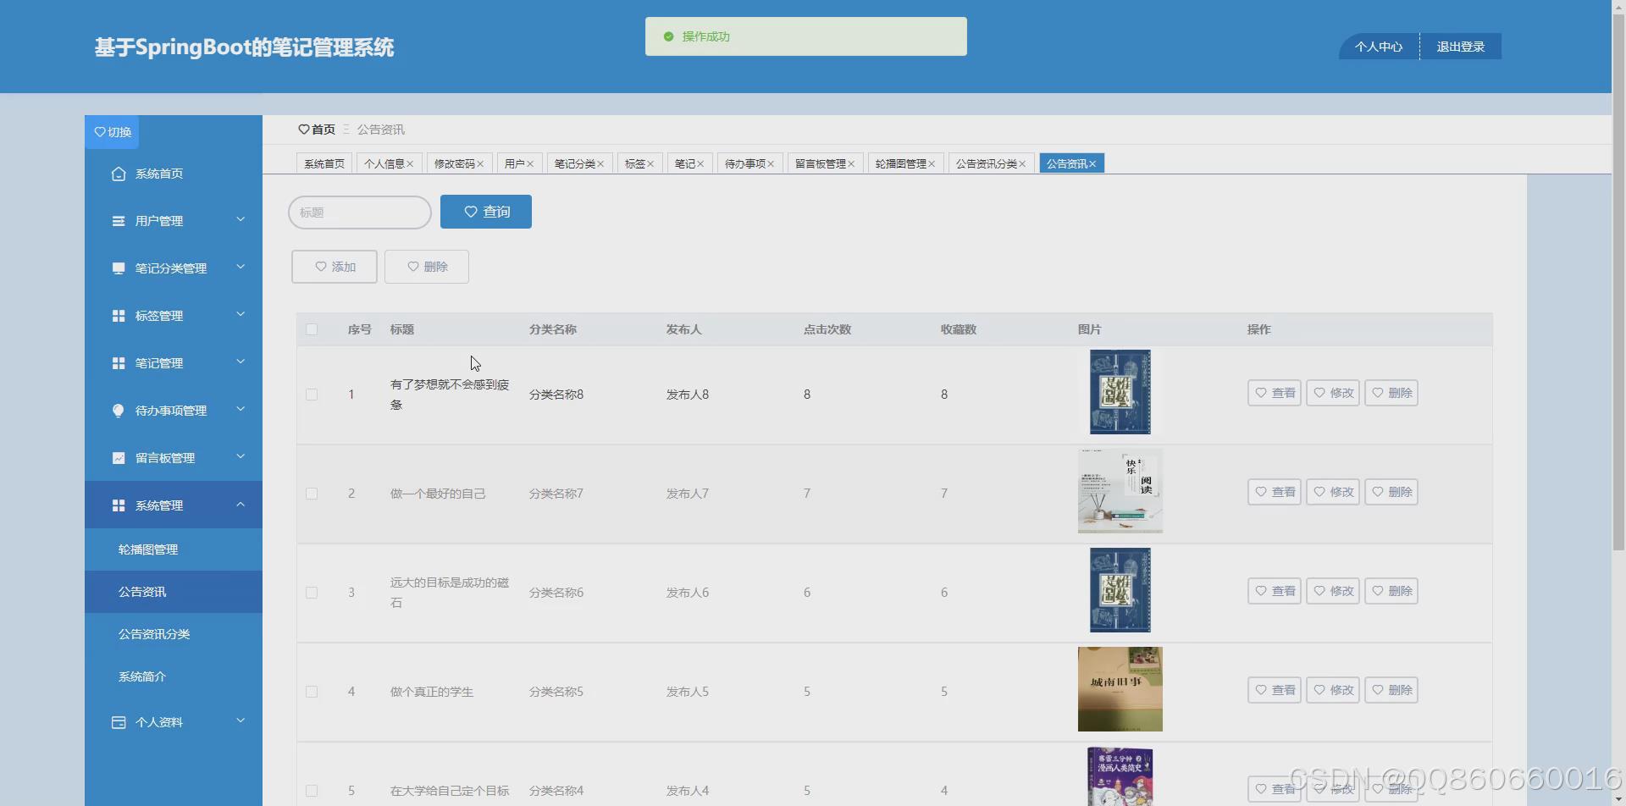Image resolution: width=1626 pixels, height=806 pixels.
Task: Expand the 用户管理 menu chevron
Action: [x=241, y=220]
